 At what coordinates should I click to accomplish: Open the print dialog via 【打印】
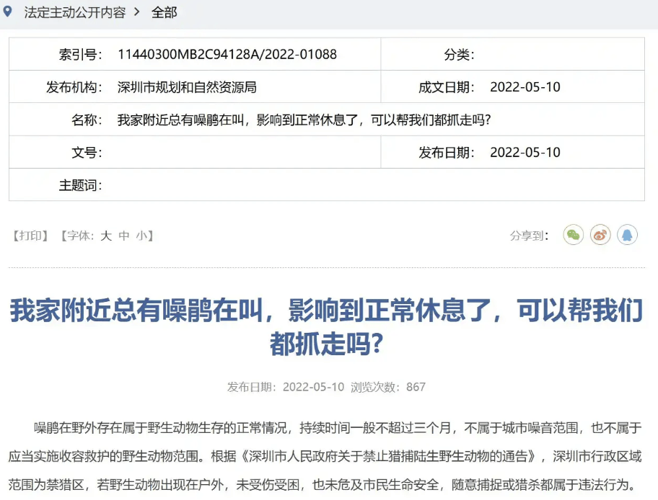coord(30,235)
